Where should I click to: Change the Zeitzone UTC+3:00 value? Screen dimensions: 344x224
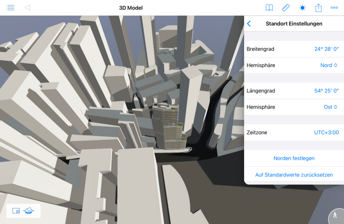[326, 132]
